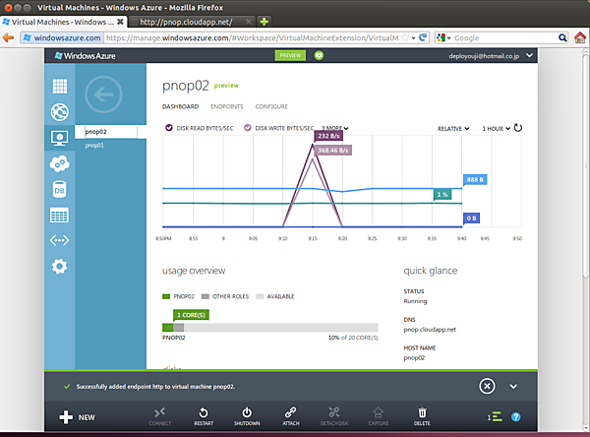Screen dimensions: 590x437
Task: Open the RELATIVE dropdown
Action: point(453,129)
